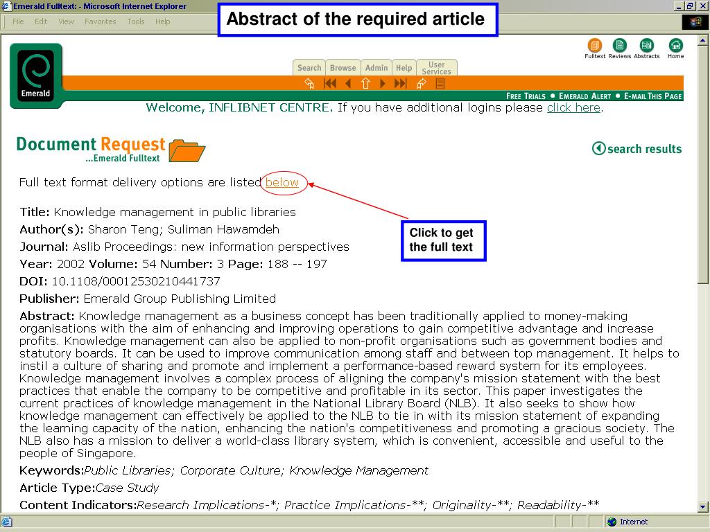Click the scrollbar up arrow

pos(703,40)
